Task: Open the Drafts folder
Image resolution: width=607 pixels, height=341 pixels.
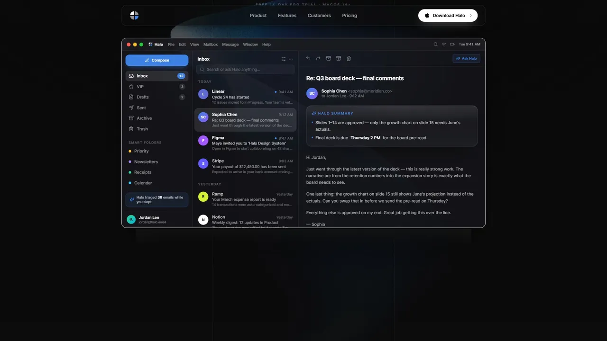Action: tap(157, 97)
